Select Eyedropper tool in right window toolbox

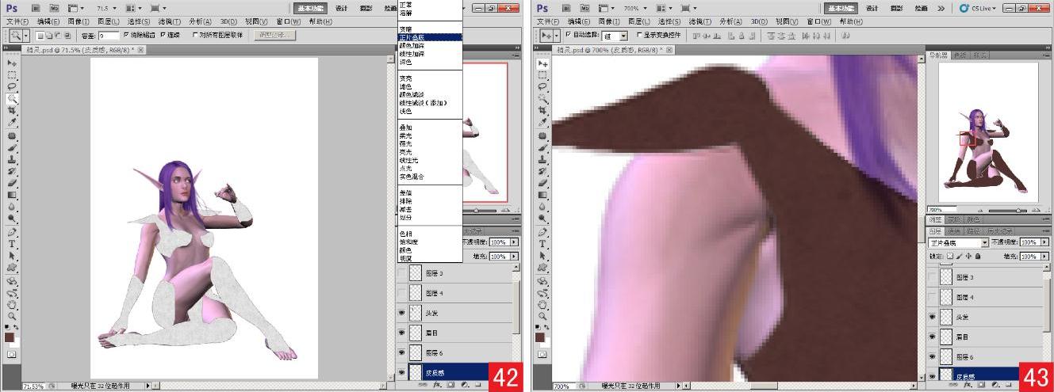542,123
